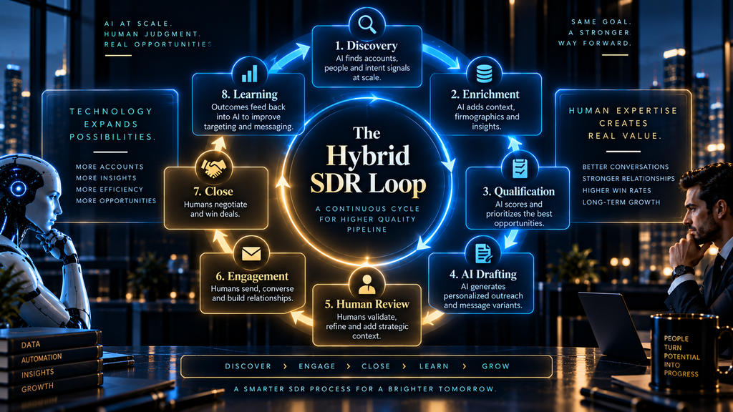Click 'Same goal. A stronger way forward.' tagline
This screenshot has width=733, height=412.
[x=595, y=32]
